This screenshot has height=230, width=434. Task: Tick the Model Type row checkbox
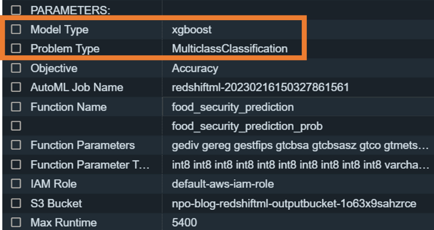(16, 30)
